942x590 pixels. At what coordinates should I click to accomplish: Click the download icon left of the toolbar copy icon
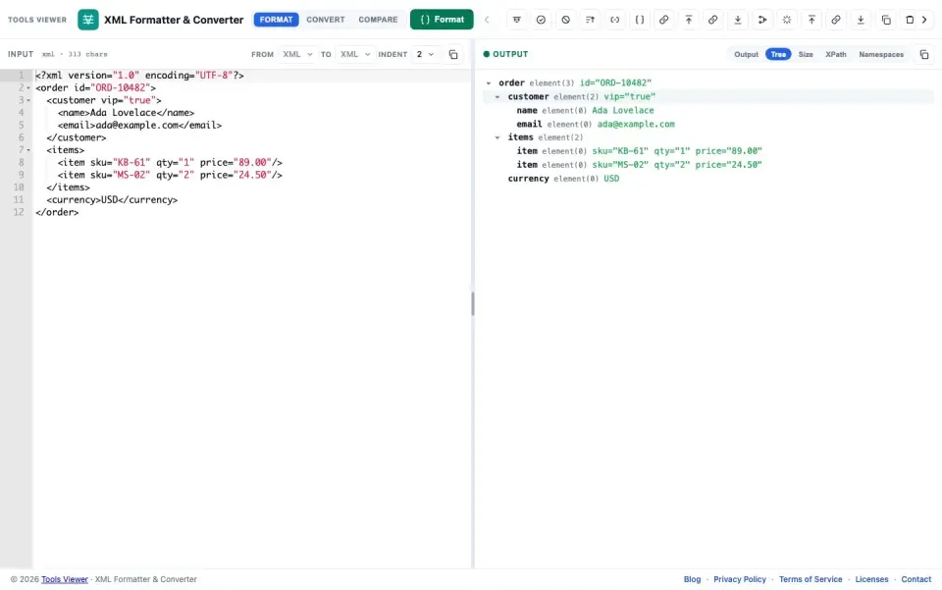click(861, 20)
